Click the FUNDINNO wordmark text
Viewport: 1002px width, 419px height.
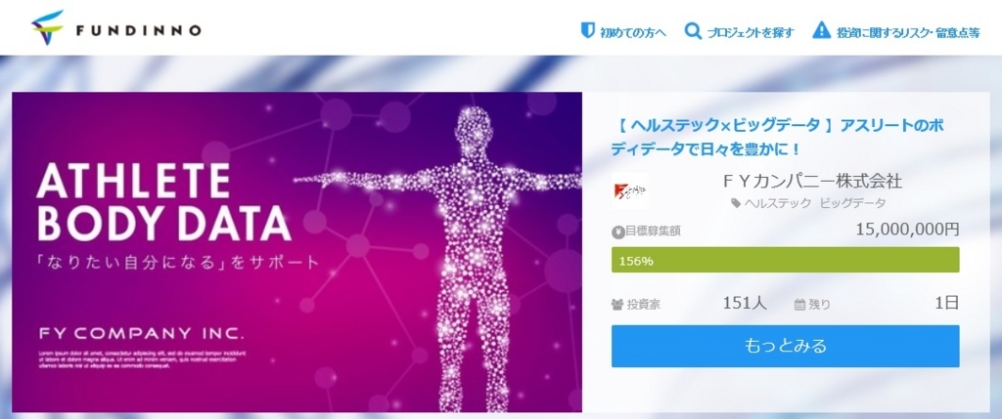[139, 30]
